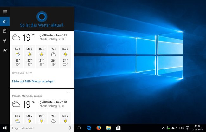Image resolution: width=206 pixels, height=132 pixels.
Task: Select 'Di 4' in Perlach card forecast
Action: tap(42, 118)
